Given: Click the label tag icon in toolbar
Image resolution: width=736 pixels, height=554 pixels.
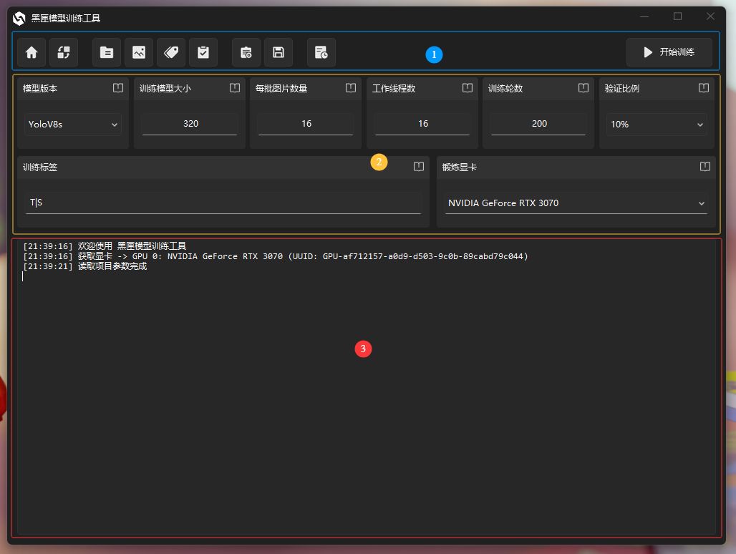Looking at the screenshot, I should click(171, 52).
